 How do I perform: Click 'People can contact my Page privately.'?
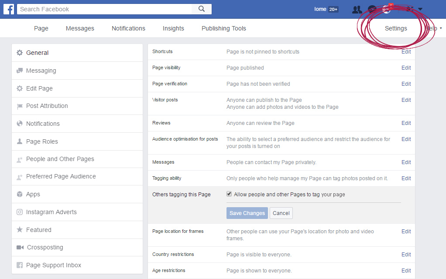(271, 162)
